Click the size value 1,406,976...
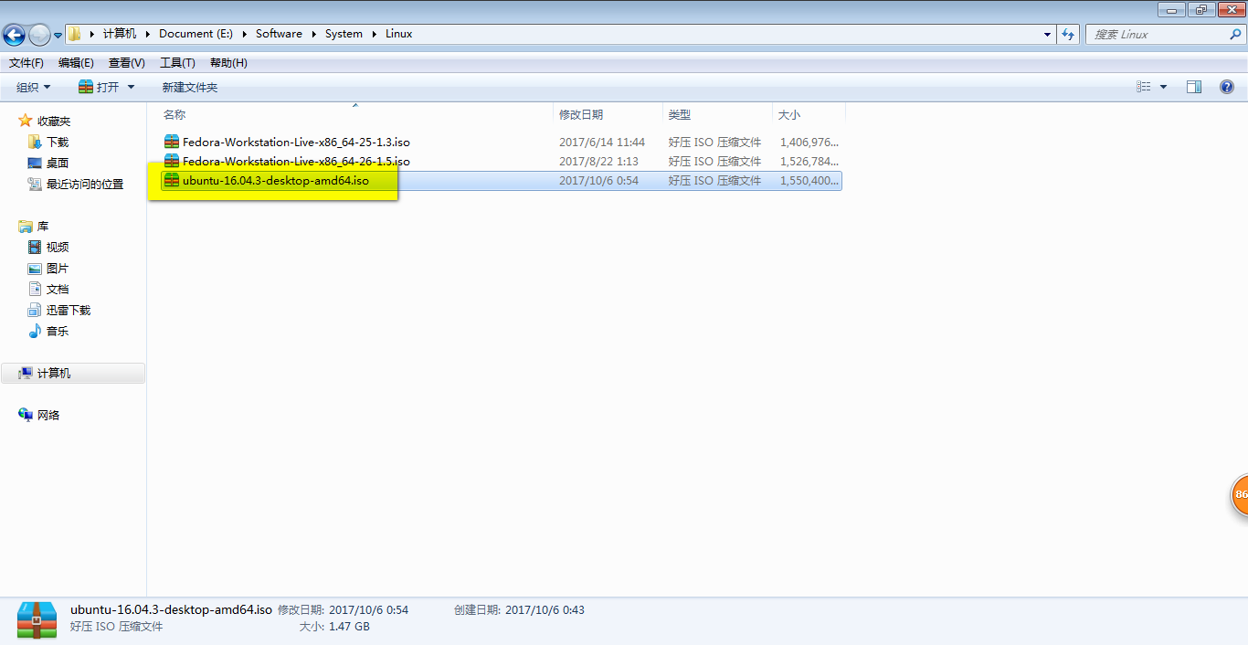Screen dimensions: 1248x645 809,142
